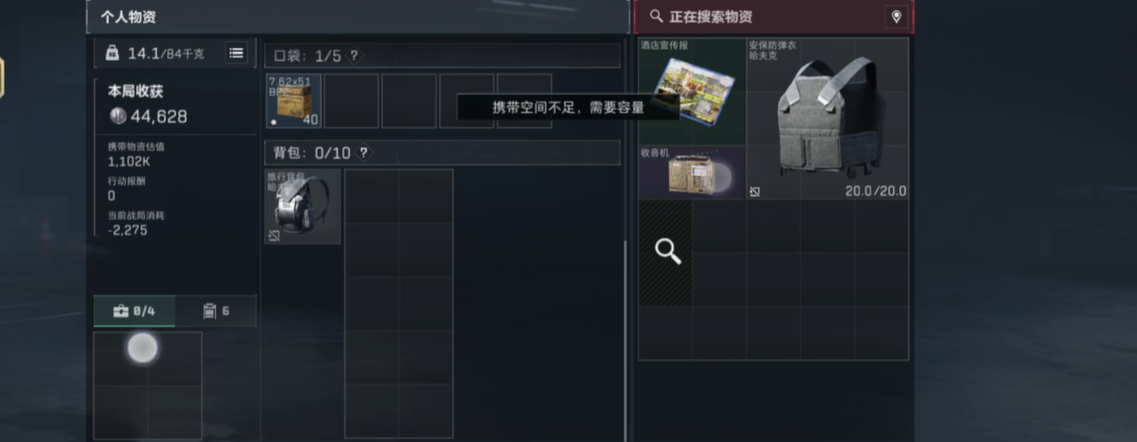Click the weight bag icon showing 14.1

(112, 53)
